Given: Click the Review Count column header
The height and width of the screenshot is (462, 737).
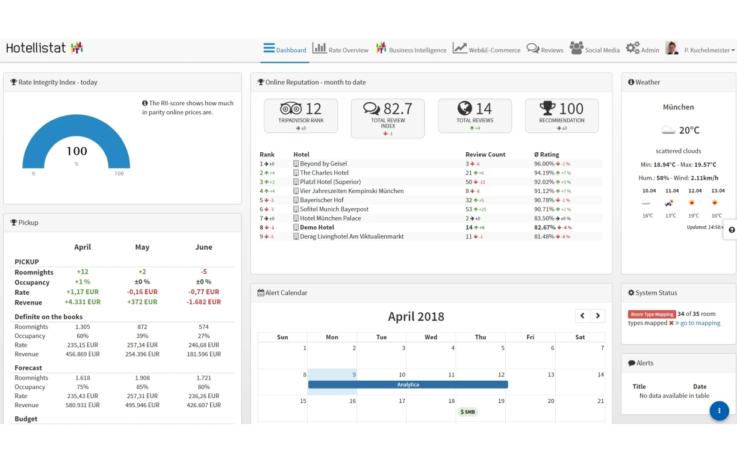Looking at the screenshot, I should [485, 155].
